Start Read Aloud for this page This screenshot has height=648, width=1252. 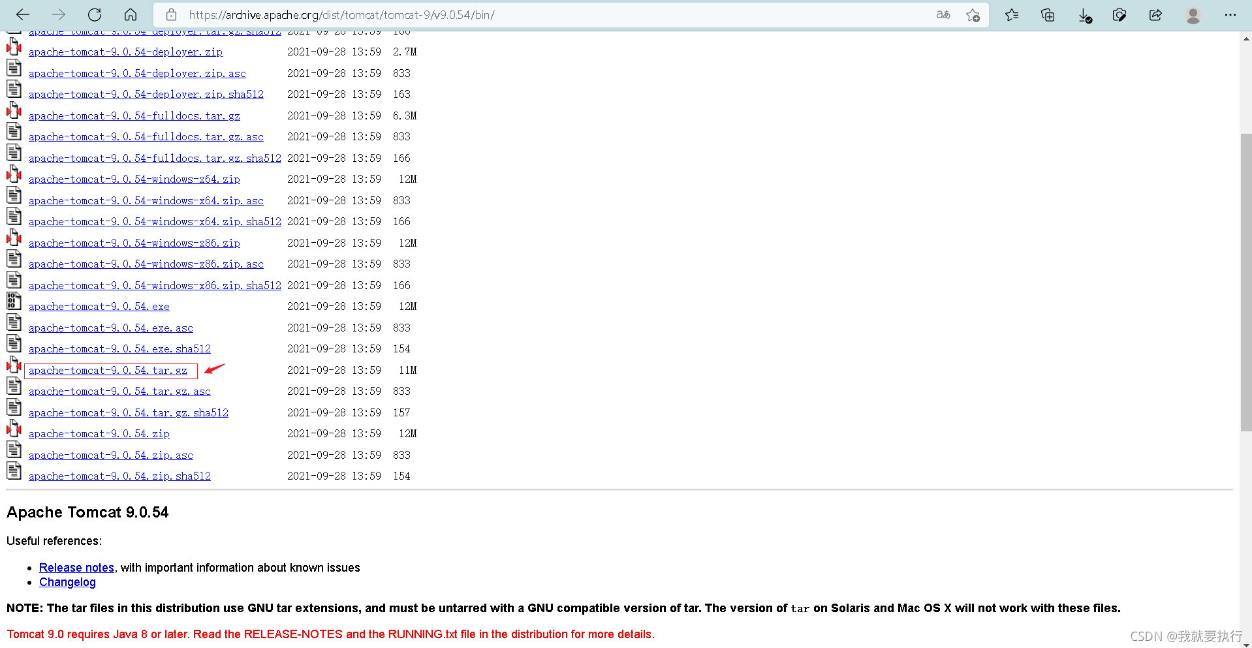click(943, 14)
